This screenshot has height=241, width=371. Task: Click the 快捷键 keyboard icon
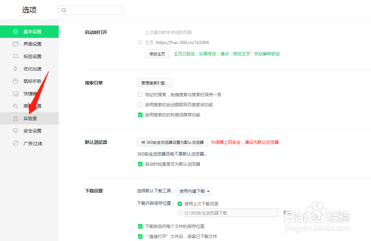(16, 94)
